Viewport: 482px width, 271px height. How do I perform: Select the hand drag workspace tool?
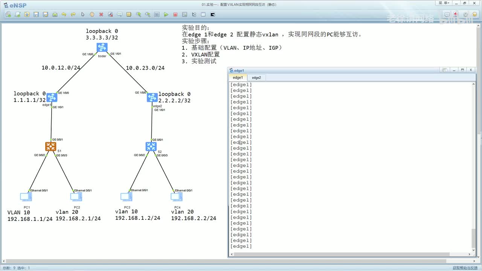92,15
